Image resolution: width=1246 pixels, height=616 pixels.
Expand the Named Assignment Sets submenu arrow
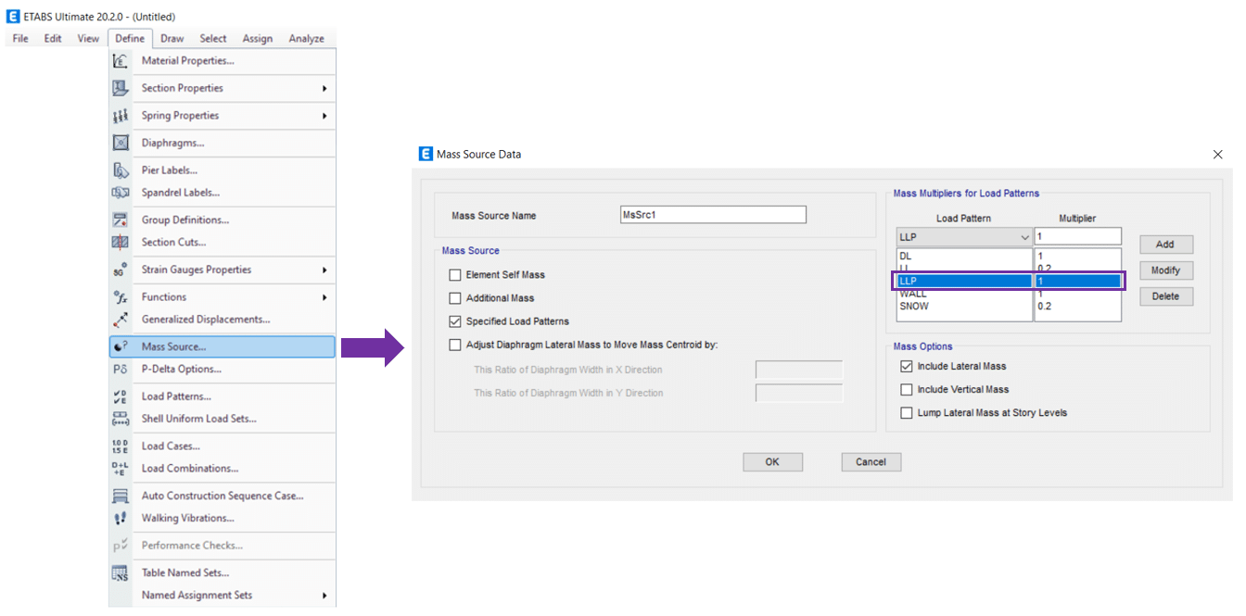[324, 596]
